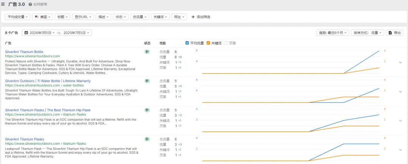Click the 新 status badge of first ad
The width and height of the screenshot is (408, 164).
[x=147, y=52]
